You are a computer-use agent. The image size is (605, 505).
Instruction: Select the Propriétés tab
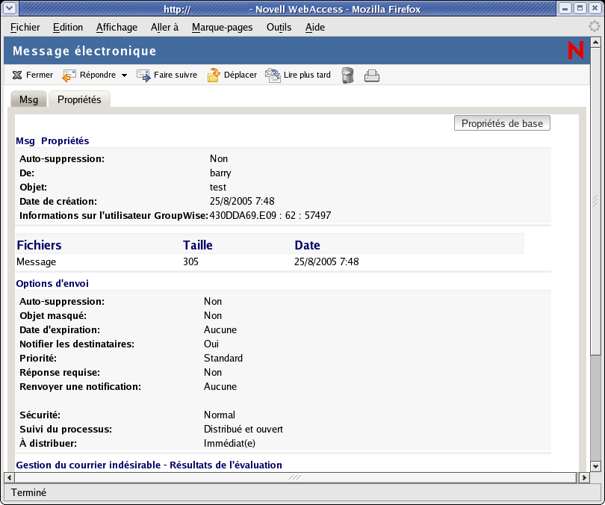tap(79, 99)
